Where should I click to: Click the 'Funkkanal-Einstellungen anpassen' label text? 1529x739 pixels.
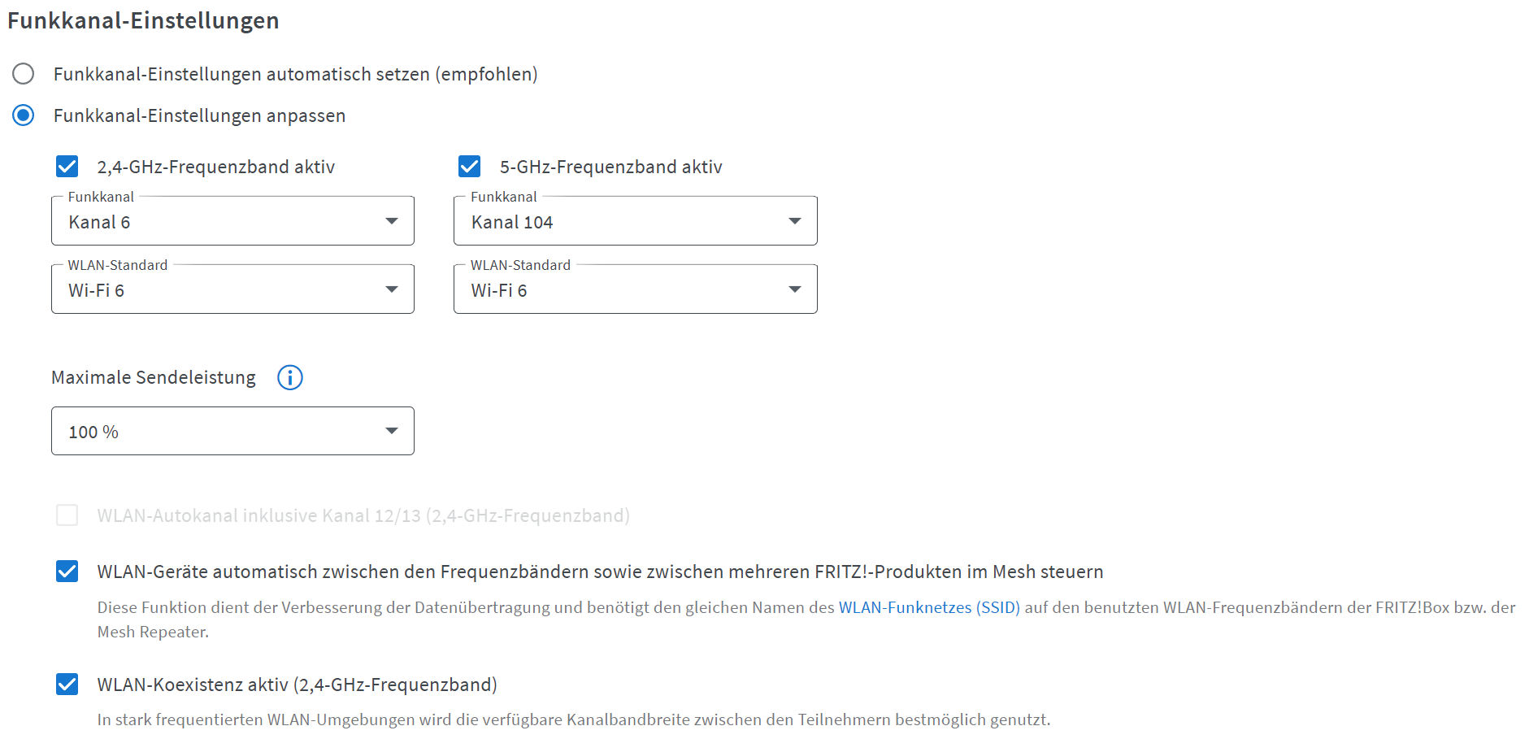200,115
